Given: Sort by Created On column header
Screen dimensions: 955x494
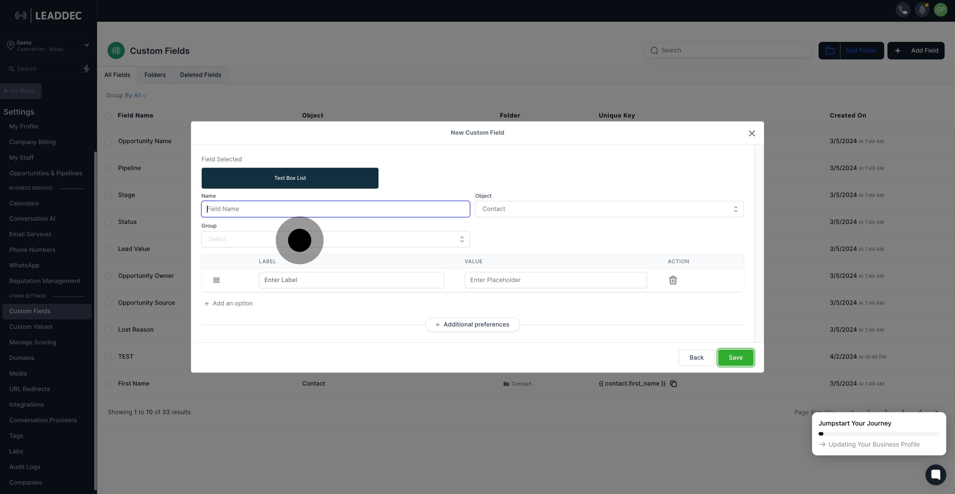Looking at the screenshot, I should tap(847, 116).
